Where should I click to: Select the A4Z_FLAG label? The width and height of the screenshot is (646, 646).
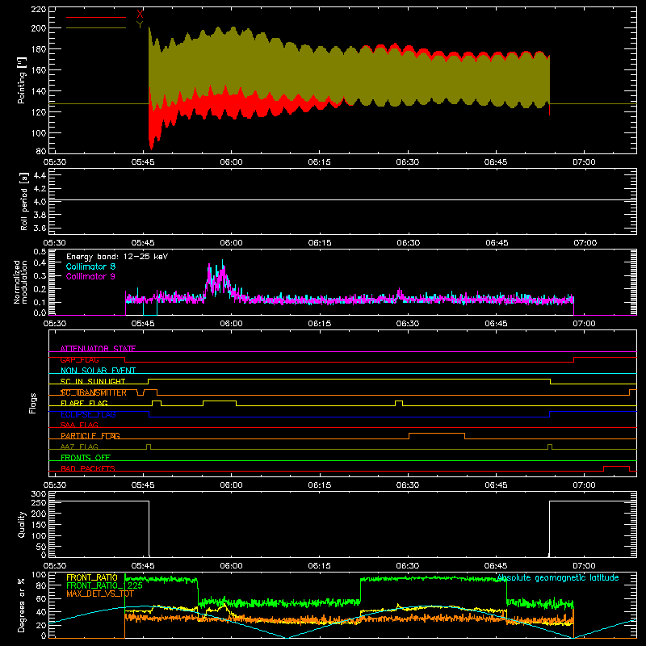79,447
